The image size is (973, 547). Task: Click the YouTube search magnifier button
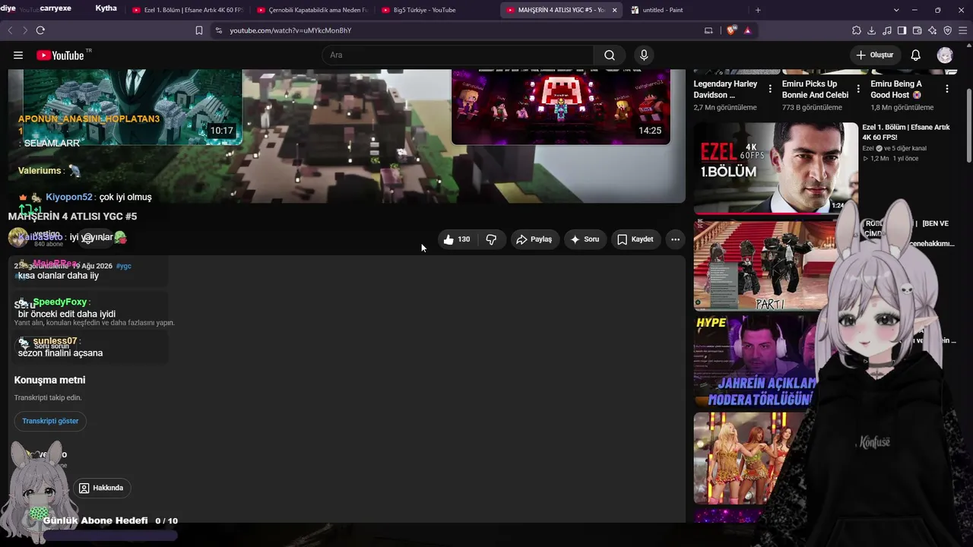tap(610, 55)
